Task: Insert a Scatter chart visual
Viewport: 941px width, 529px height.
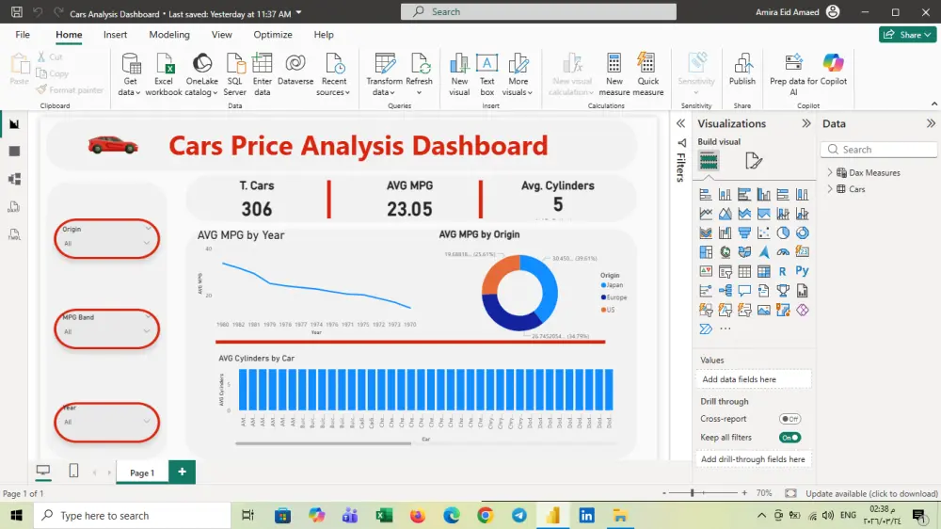Action: [763, 233]
